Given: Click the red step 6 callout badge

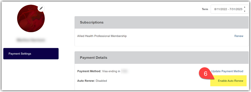Looking at the screenshot, I should 205,74.
